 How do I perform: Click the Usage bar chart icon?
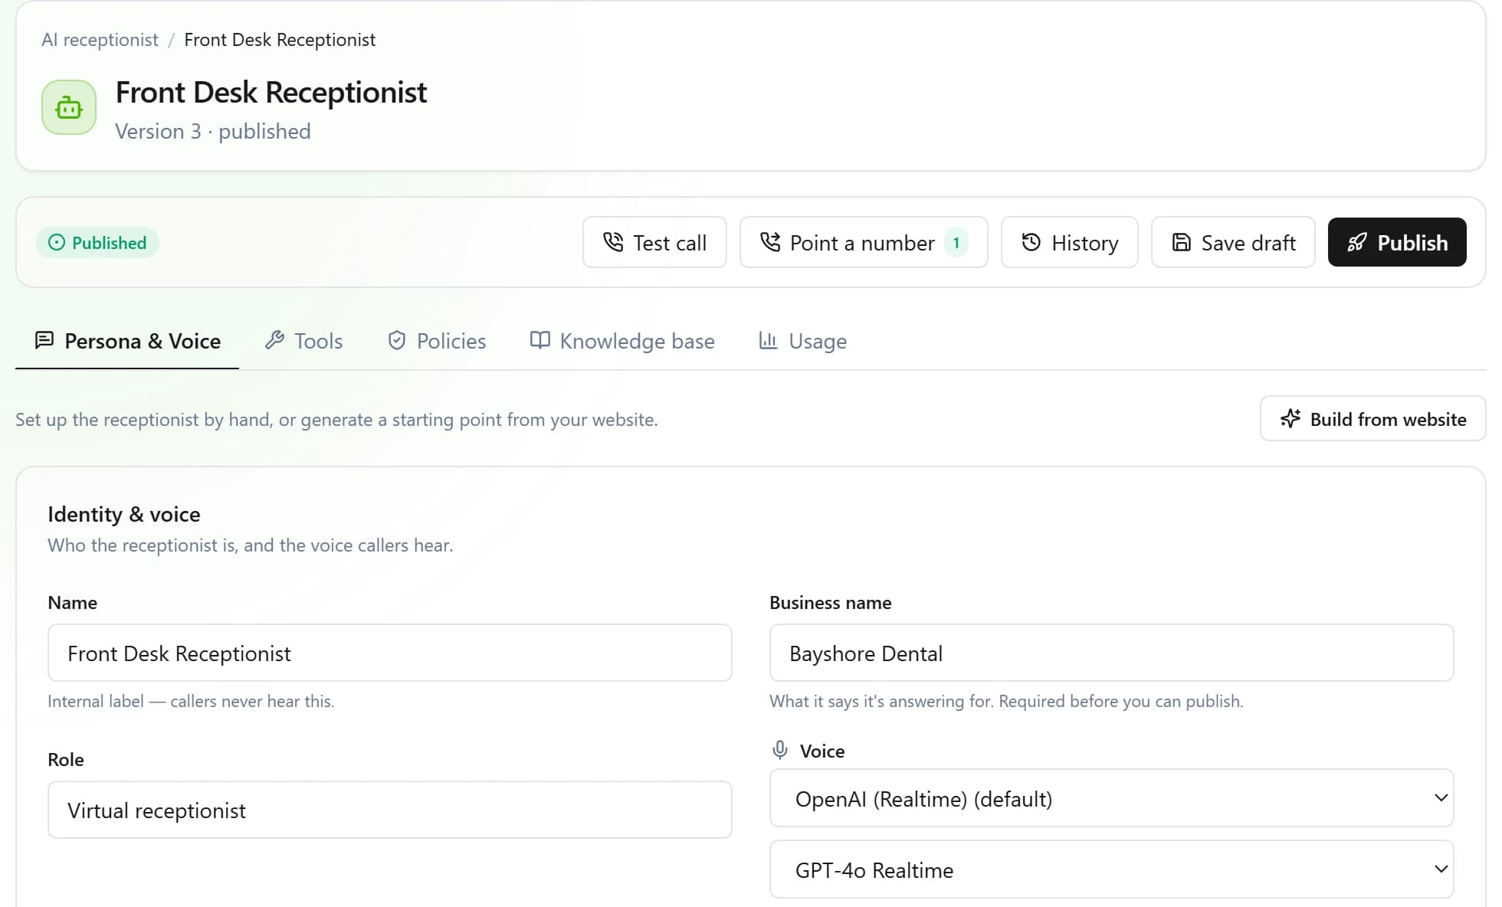(x=768, y=340)
